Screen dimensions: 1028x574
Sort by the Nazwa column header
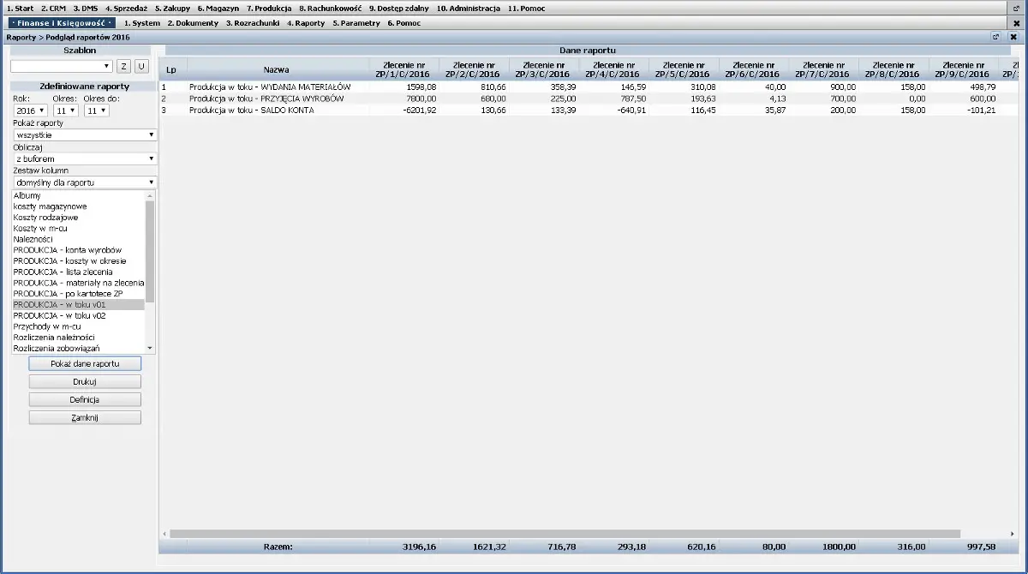tap(276, 69)
